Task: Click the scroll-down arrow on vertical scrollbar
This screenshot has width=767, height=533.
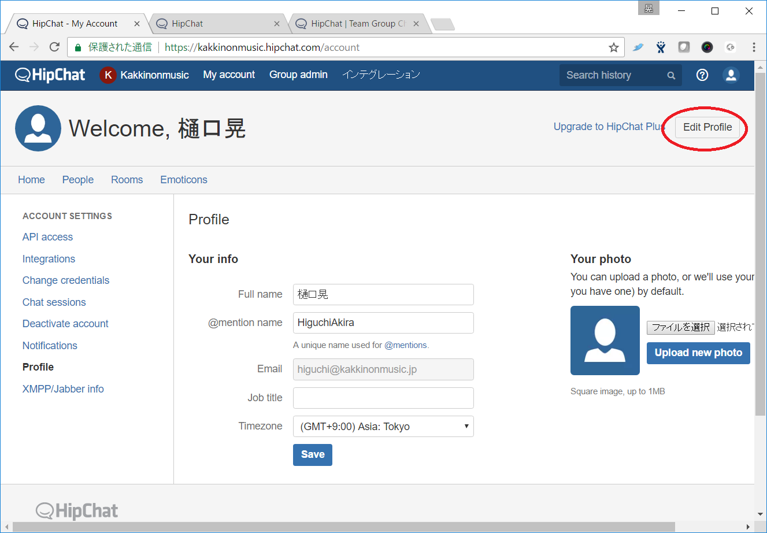Action: coord(760,513)
